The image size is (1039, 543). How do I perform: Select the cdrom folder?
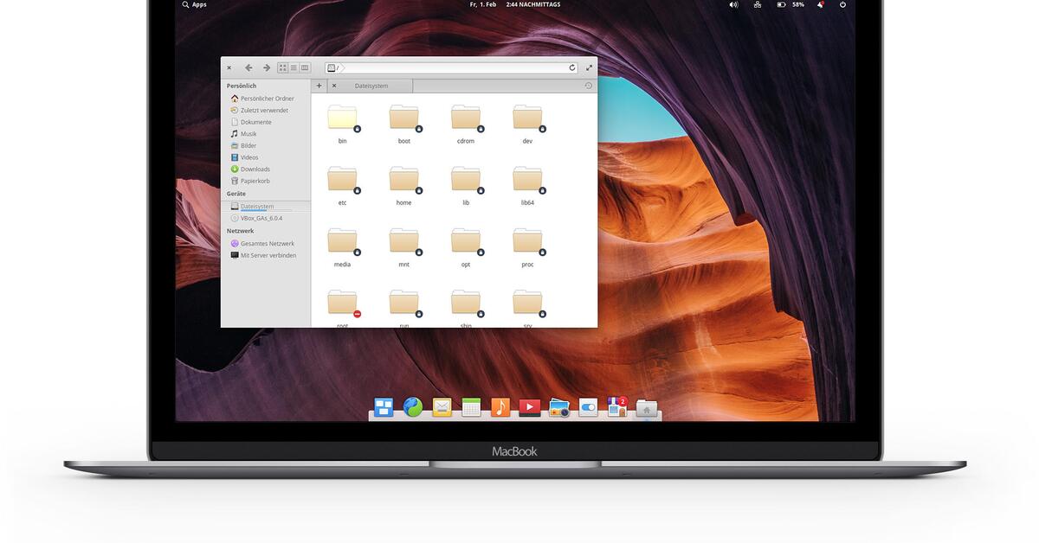466,123
